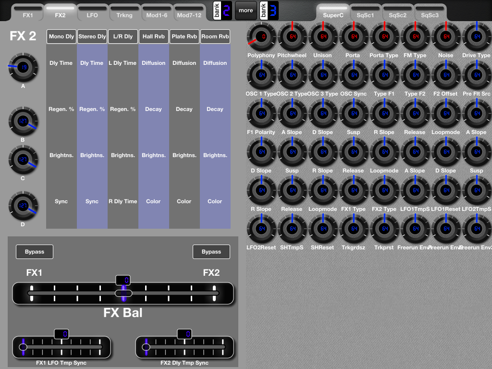Select the SqSc3 tab
The width and height of the screenshot is (492, 369).
pyautogui.click(x=430, y=12)
